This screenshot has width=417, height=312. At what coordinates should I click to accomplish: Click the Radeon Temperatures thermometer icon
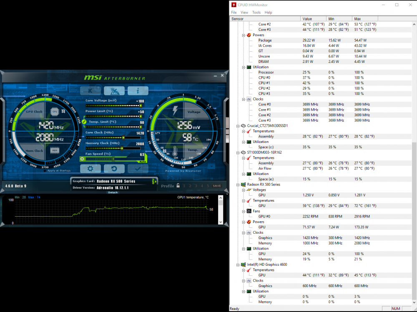pyautogui.click(x=249, y=200)
